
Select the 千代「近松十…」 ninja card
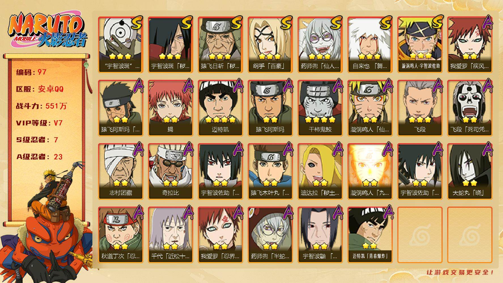[170, 235]
